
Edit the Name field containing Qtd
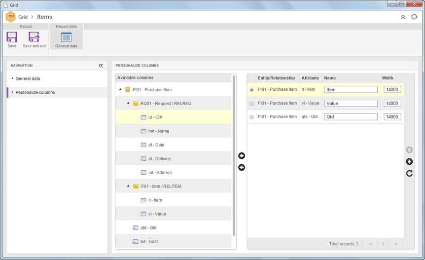point(351,117)
